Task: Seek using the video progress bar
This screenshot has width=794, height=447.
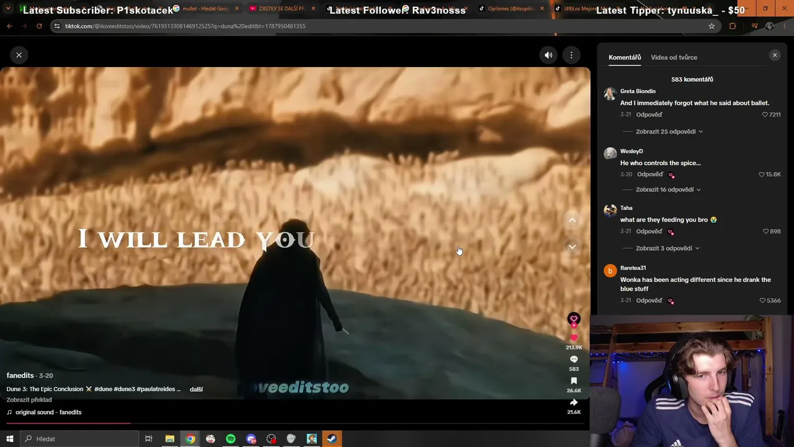Action: pyautogui.click(x=294, y=423)
